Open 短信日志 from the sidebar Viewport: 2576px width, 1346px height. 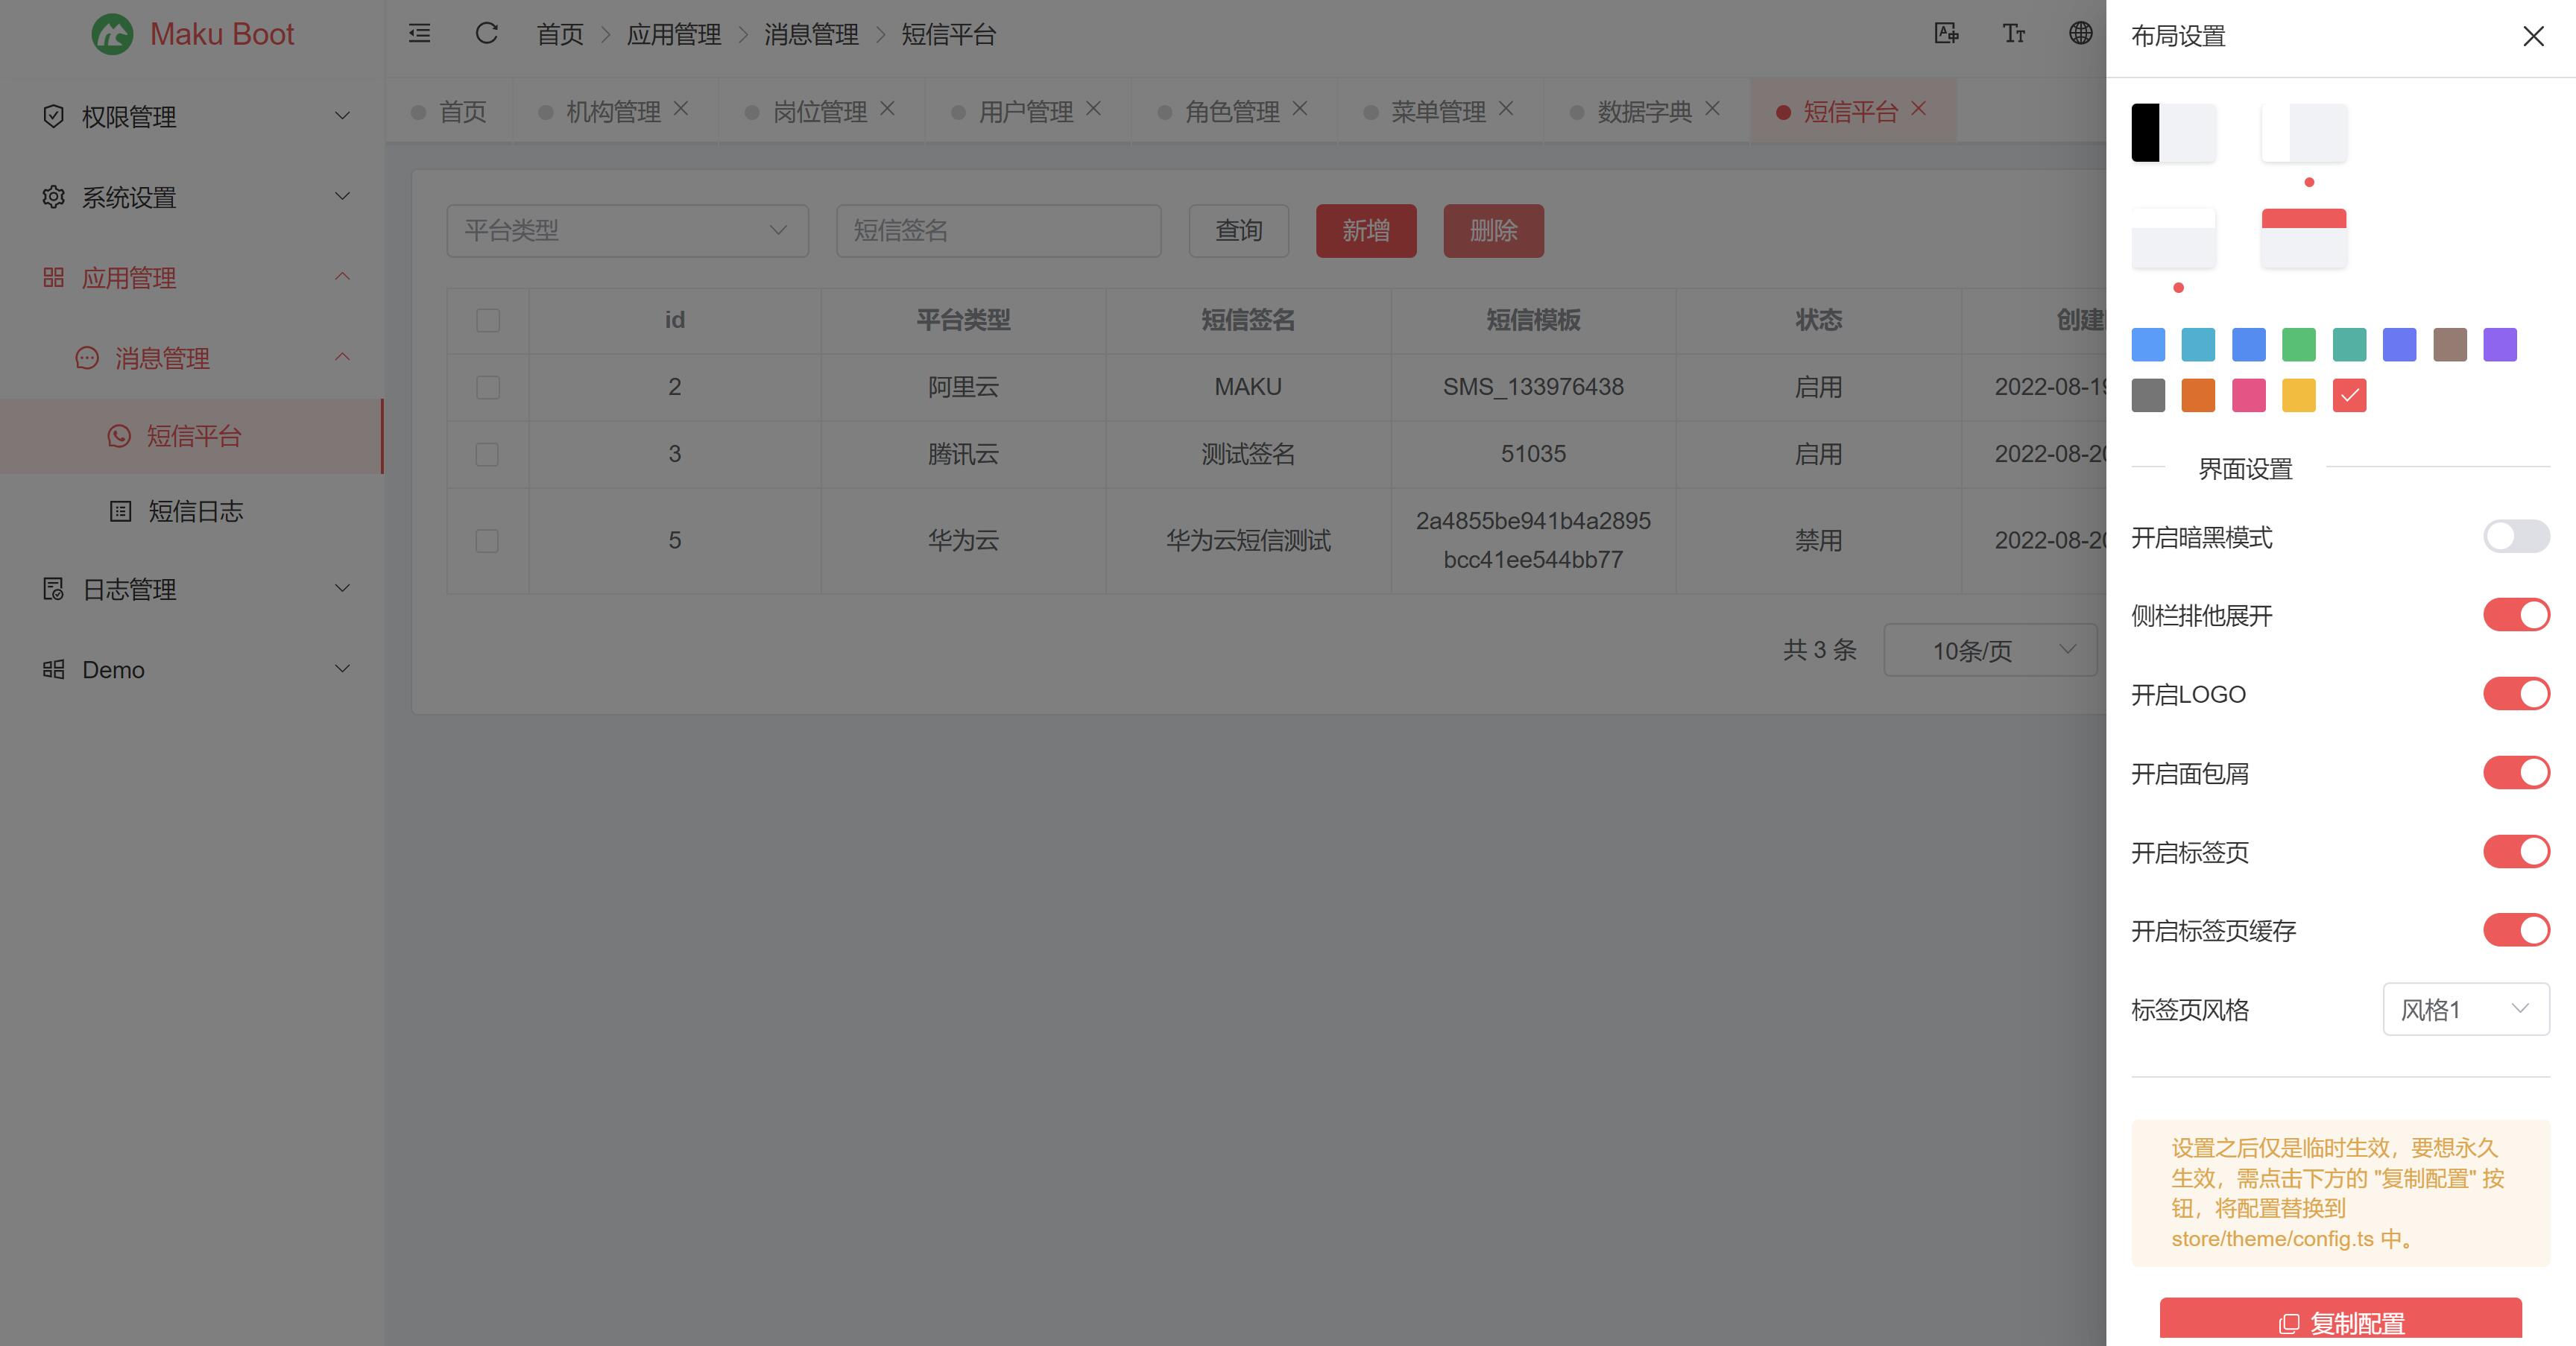(x=194, y=511)
